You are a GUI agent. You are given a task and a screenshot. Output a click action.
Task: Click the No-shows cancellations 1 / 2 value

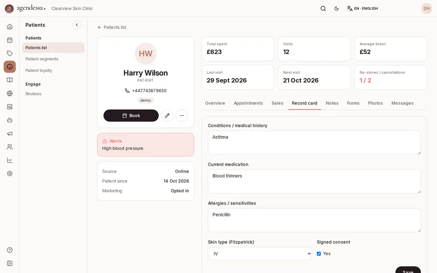coord(365,80)
